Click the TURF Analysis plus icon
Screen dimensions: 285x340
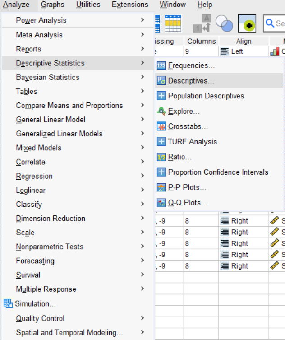point(161,142)
